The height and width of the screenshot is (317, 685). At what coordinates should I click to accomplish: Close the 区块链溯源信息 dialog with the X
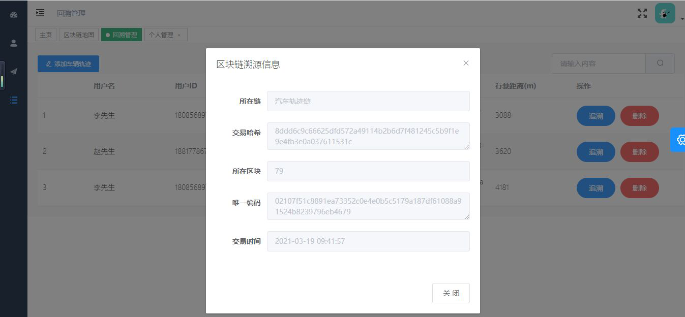tap(466, 63)
